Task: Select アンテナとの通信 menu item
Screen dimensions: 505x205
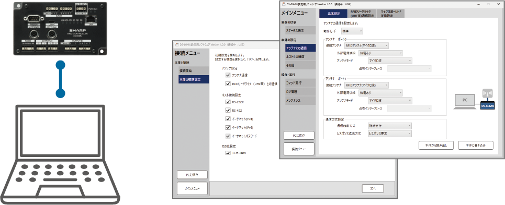Action: (300, 48)
